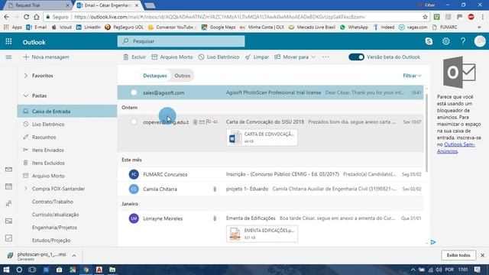Screen dimensions: 489x275
Task: Open the help question mark
Action: [463, 41]
